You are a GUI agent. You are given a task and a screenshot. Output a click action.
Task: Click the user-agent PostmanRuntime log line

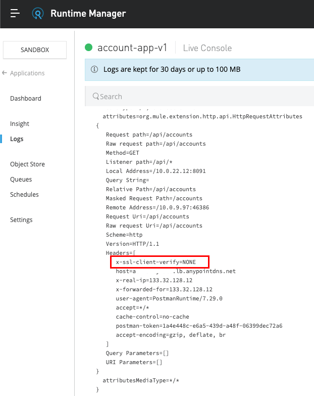tap(169, 298)
